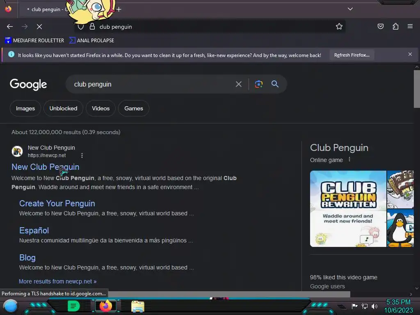Click the horizontal scrollbar at bottom

click(x=229, y=294)
